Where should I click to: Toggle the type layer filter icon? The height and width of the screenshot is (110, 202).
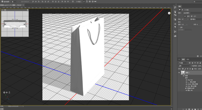click(x=195, y=63)
